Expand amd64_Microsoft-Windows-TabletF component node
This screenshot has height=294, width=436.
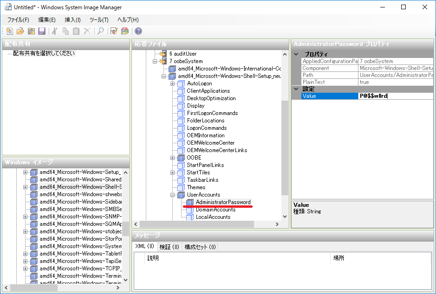point(25,254)
